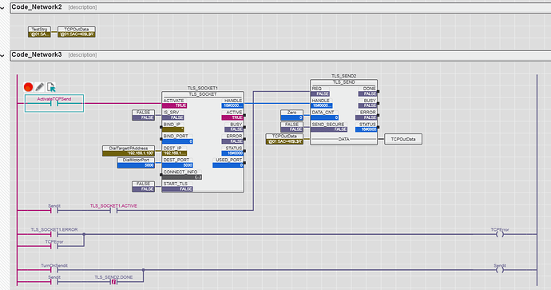The width and height of the screenshot is (551, 290).
Task: Click the DATA_CNT input pin
Action: tap(325, 115)
